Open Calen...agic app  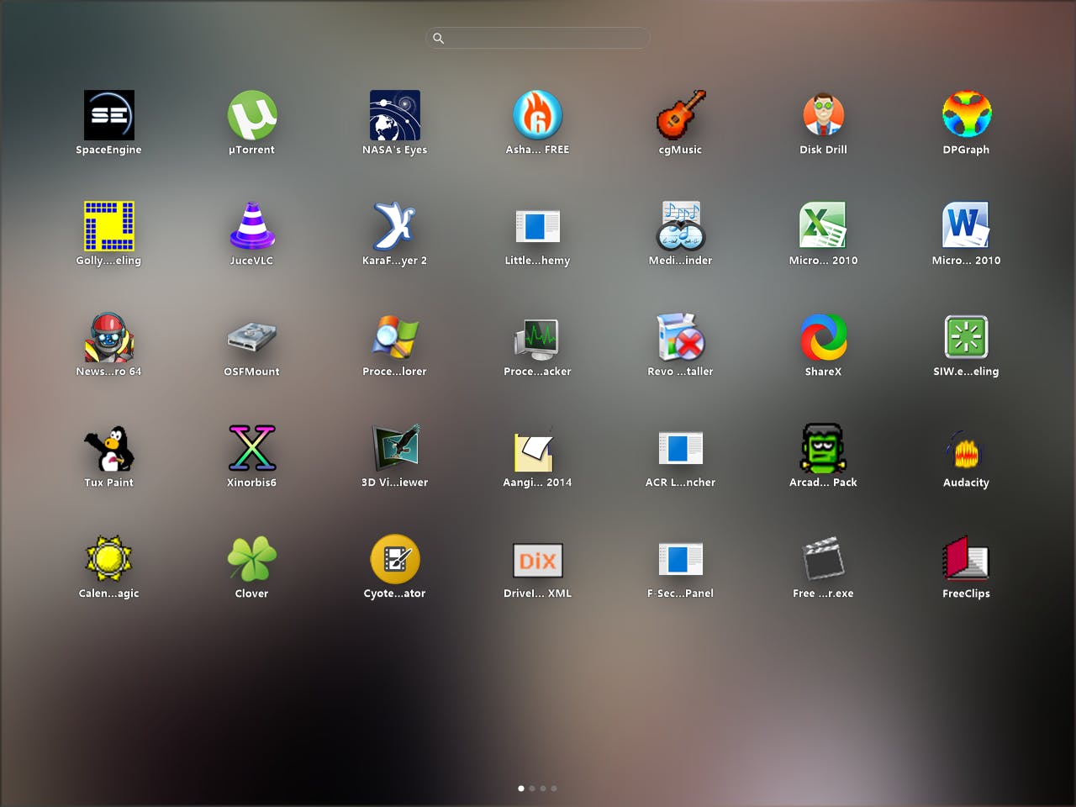click(109, 559)
